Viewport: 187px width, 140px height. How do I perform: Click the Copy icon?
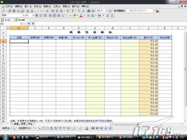click(57, 11)
